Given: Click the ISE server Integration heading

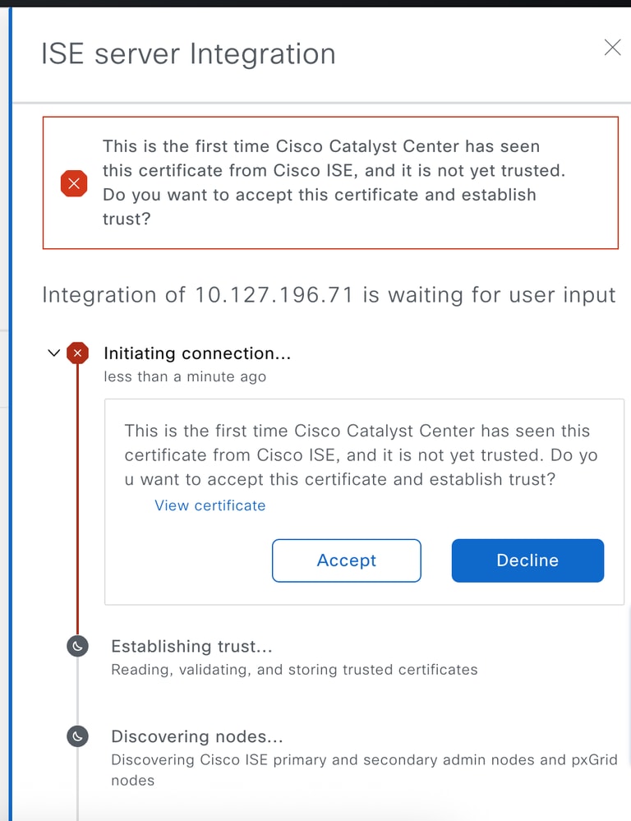Looking at the screenshot, I should pyautogui.click(x=188, y=53).
